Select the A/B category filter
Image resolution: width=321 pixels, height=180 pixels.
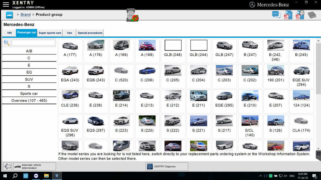29,51
